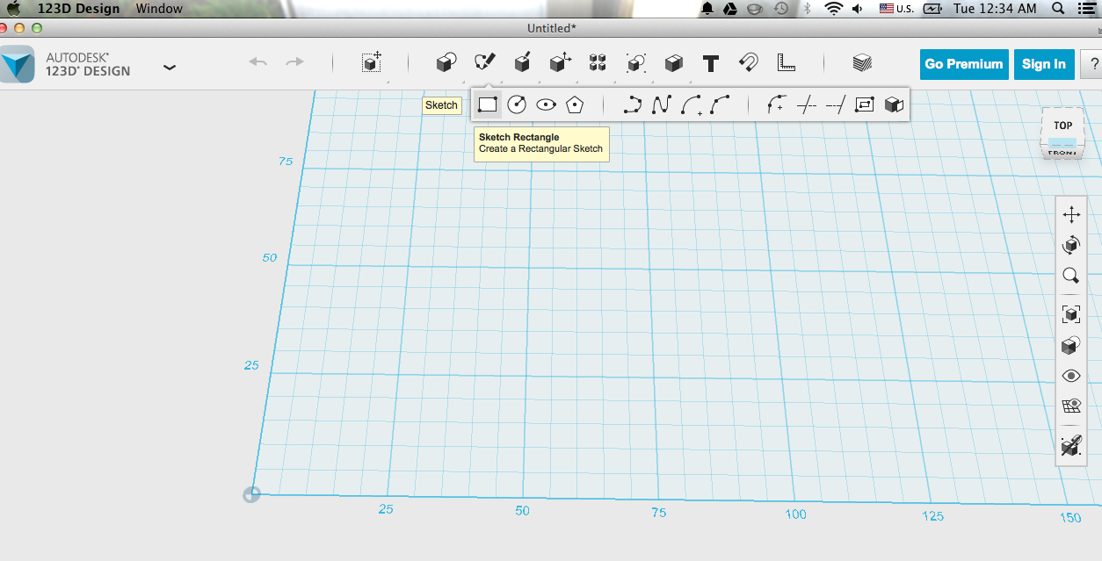This screenshot has height=561, width=1102.
Task: Click Fit view to objects
Action: 1070,314
